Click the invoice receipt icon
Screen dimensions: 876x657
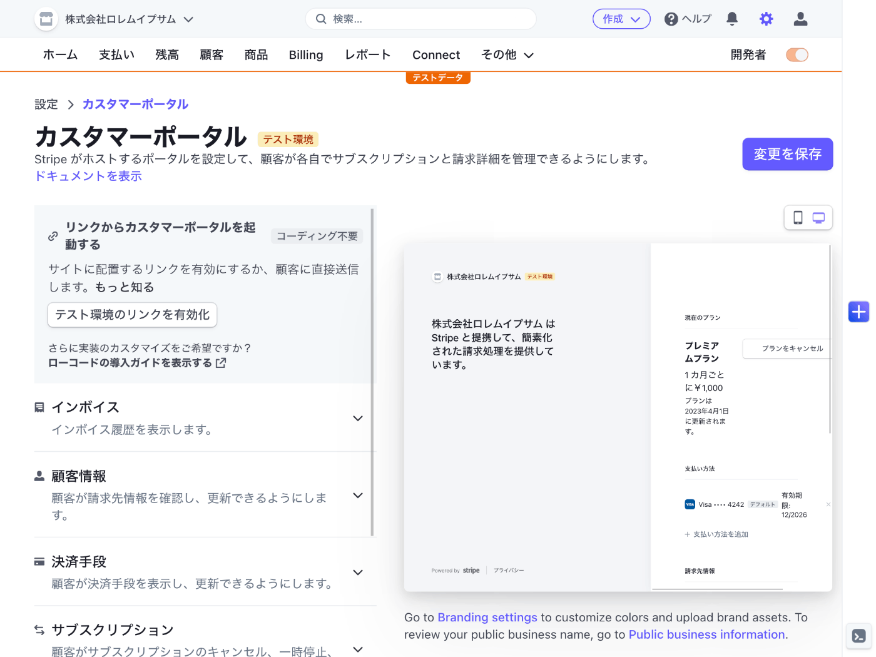pyautogui.click(x=39, y=407)
